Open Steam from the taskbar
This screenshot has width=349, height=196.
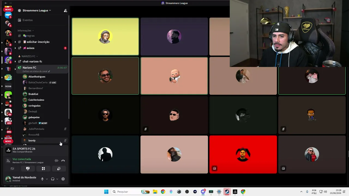coord(227,192)
